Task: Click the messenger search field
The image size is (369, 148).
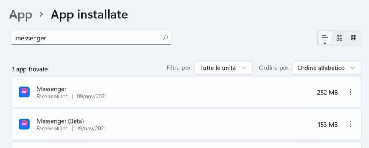Action: point(86,38)
